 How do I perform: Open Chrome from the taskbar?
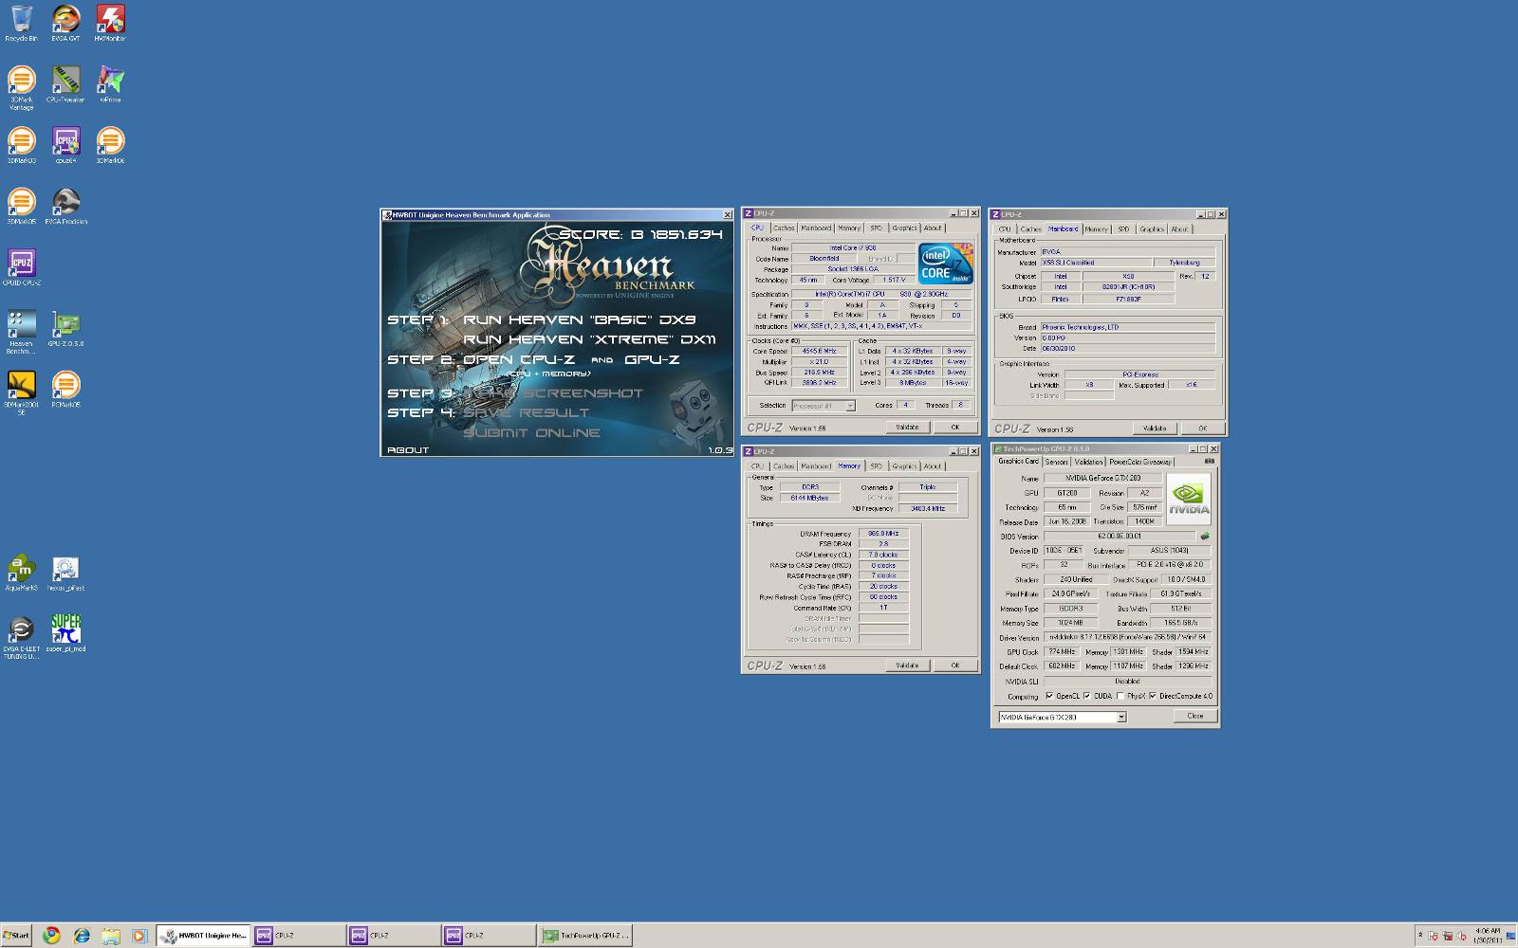point(51,936)
